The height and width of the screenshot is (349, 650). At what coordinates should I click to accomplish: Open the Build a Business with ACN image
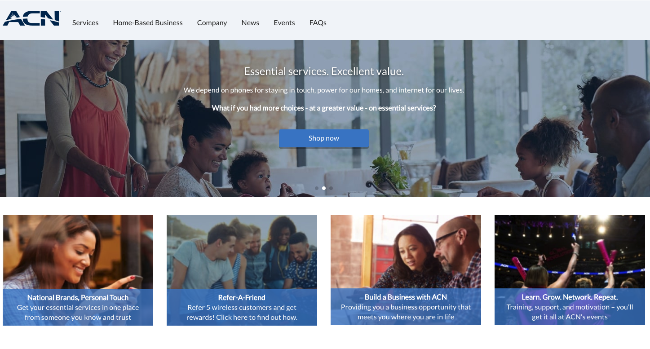coord(406,252)
